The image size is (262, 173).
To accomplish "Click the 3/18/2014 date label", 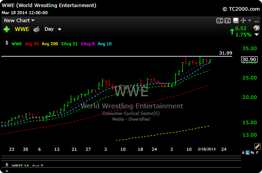I will [206, 149].
